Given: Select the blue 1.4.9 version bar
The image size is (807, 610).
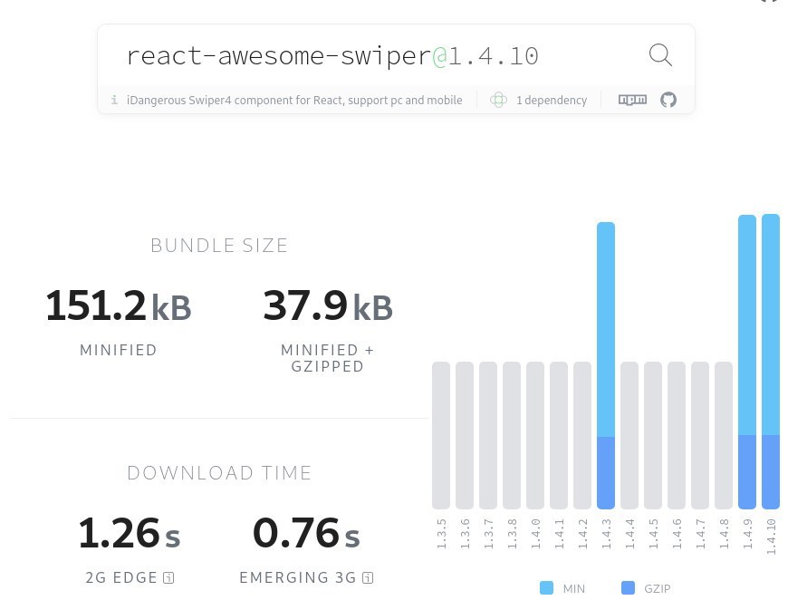Looking at the screenshot, I should (747, 362).
